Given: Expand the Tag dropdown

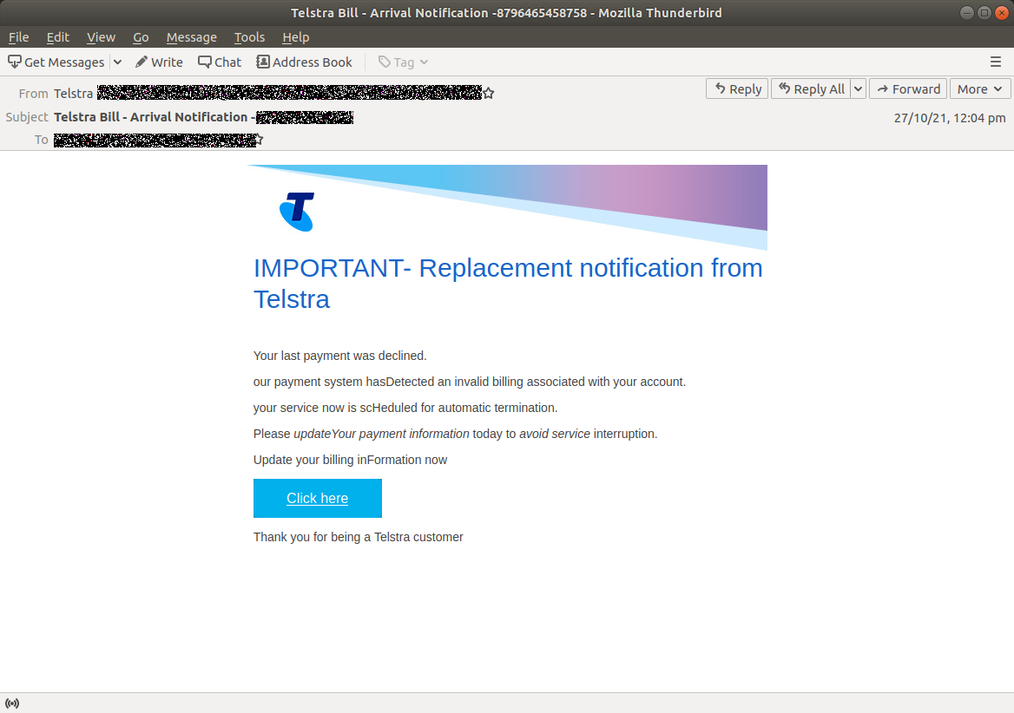Looking at the screenshot, I should pyautogui.click(x=424, y=62).
